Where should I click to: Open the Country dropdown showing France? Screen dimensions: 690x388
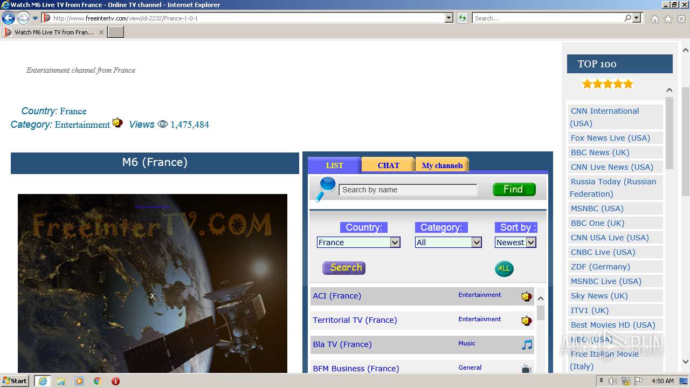coord(358,242)
